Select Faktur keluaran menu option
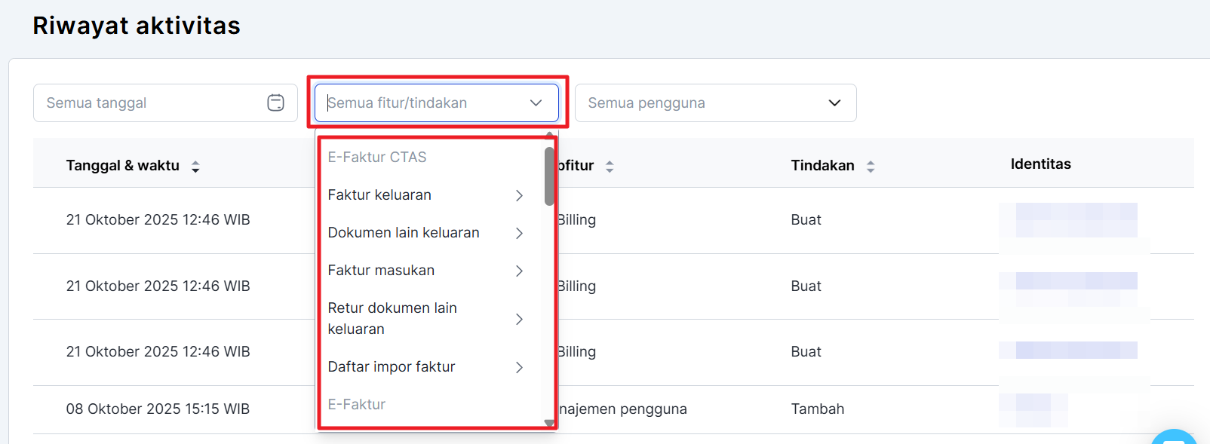The height and width of the screenshot is (444, 1210). pos(379,195)
